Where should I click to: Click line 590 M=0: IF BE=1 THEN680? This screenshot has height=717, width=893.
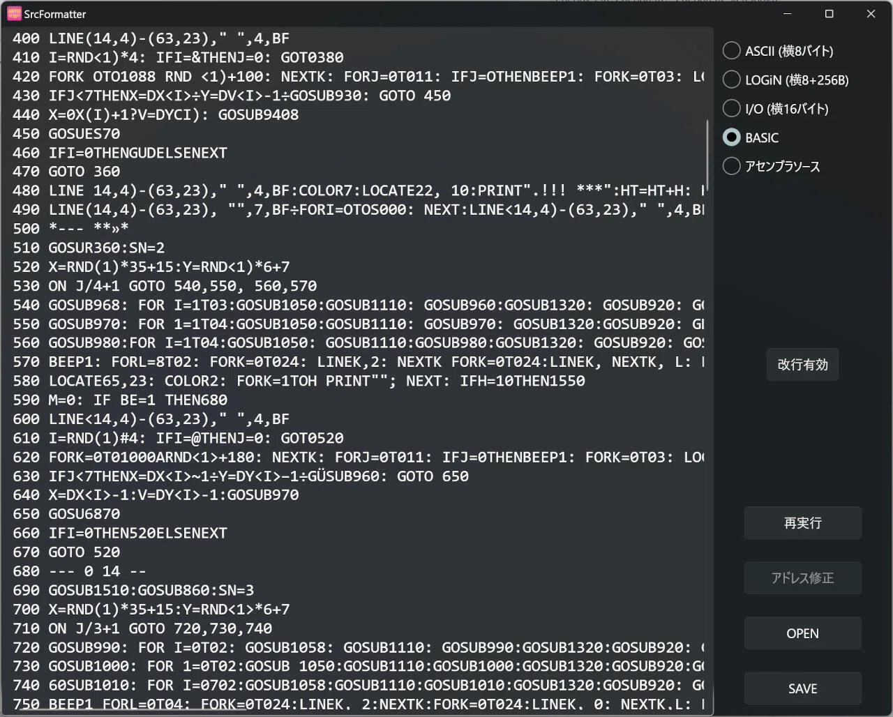point(120,400)
